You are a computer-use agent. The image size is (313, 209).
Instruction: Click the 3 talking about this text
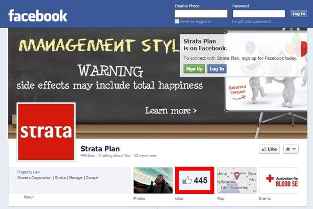(114, 155)
